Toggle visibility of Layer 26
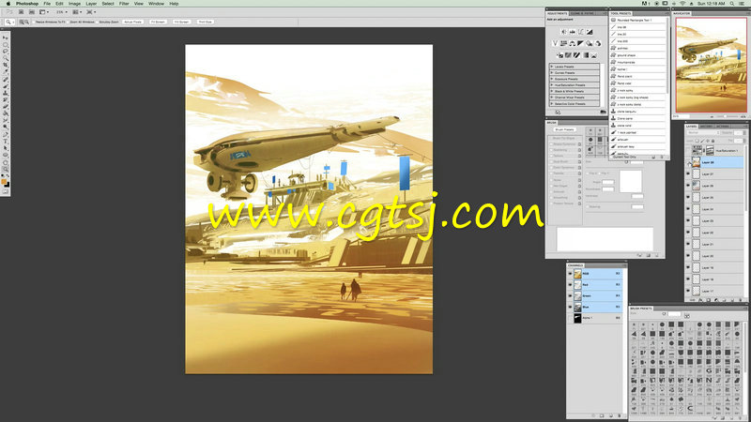 point(688,186)
